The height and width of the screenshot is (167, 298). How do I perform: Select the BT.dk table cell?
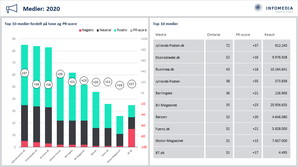pos(179,152)
